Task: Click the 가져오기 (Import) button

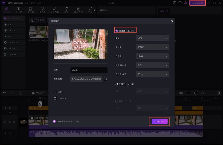Action: pyautogui.click(x=38, y=20)
